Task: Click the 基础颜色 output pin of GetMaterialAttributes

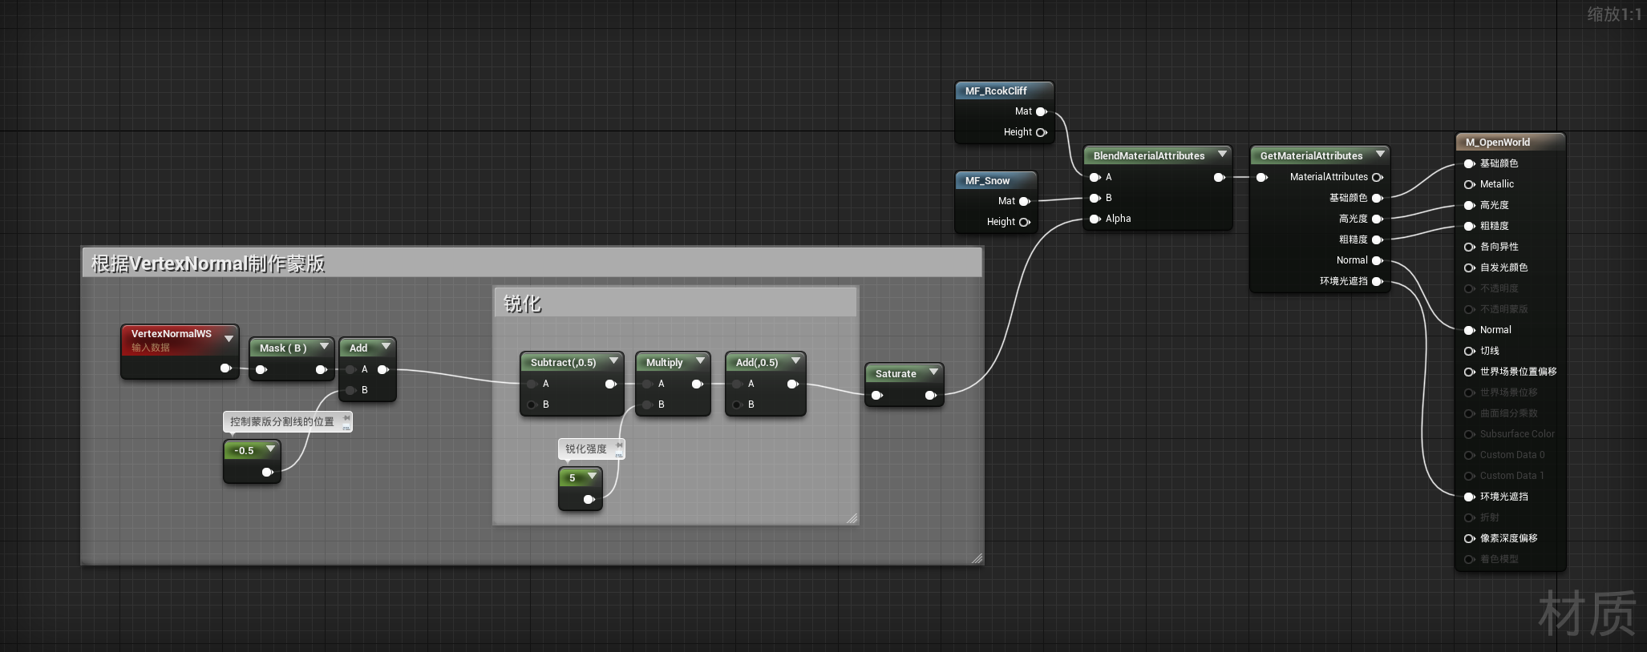Action: [x=1378, y=199]
